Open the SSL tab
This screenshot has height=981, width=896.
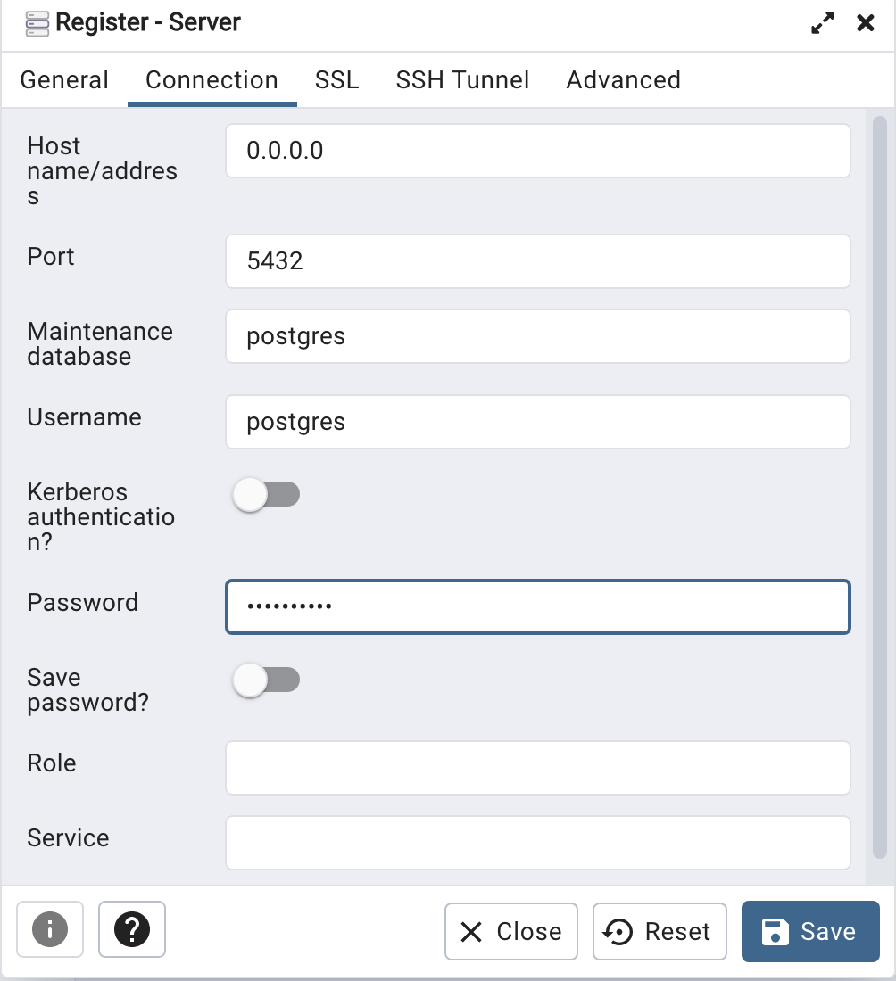(x=336, y=80)
